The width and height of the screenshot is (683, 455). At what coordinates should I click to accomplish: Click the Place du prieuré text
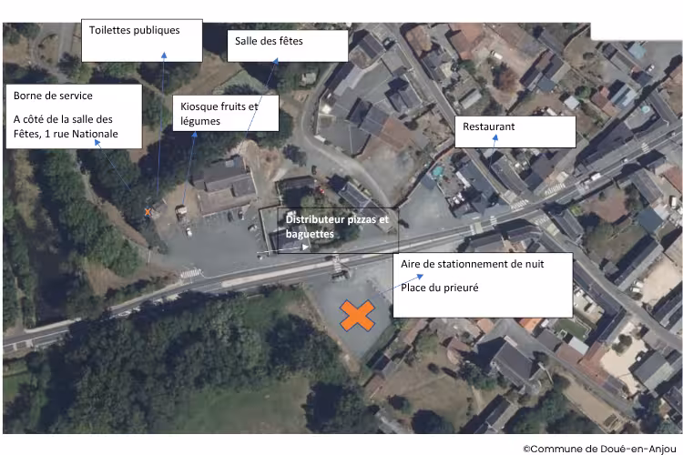440,288
